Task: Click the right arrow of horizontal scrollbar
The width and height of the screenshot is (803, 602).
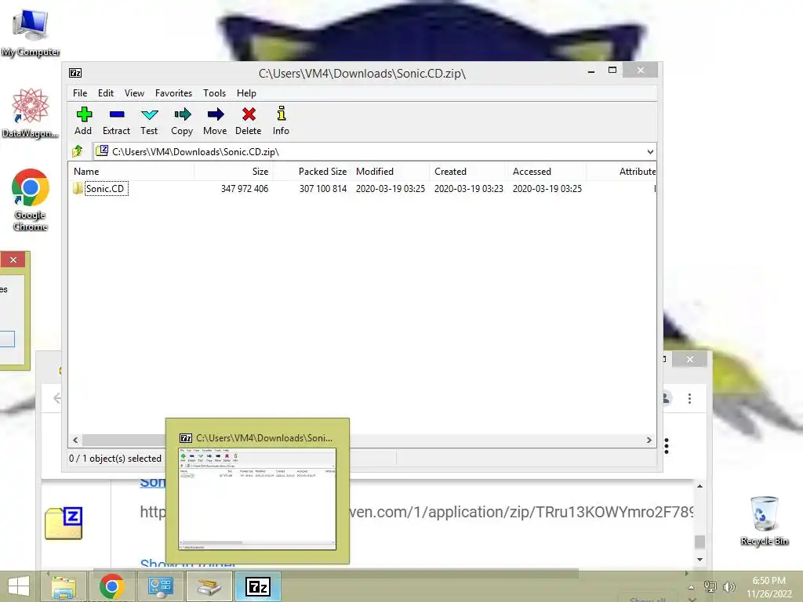Action: 649,441
